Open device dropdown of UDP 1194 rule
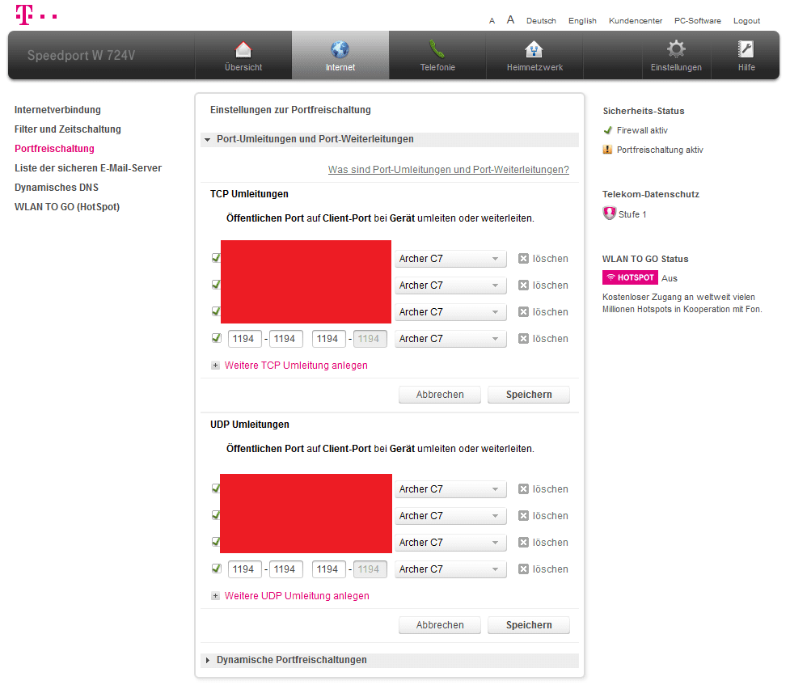Image resolution: width=790 pixels, height=685 pixels. pos(450,569)
